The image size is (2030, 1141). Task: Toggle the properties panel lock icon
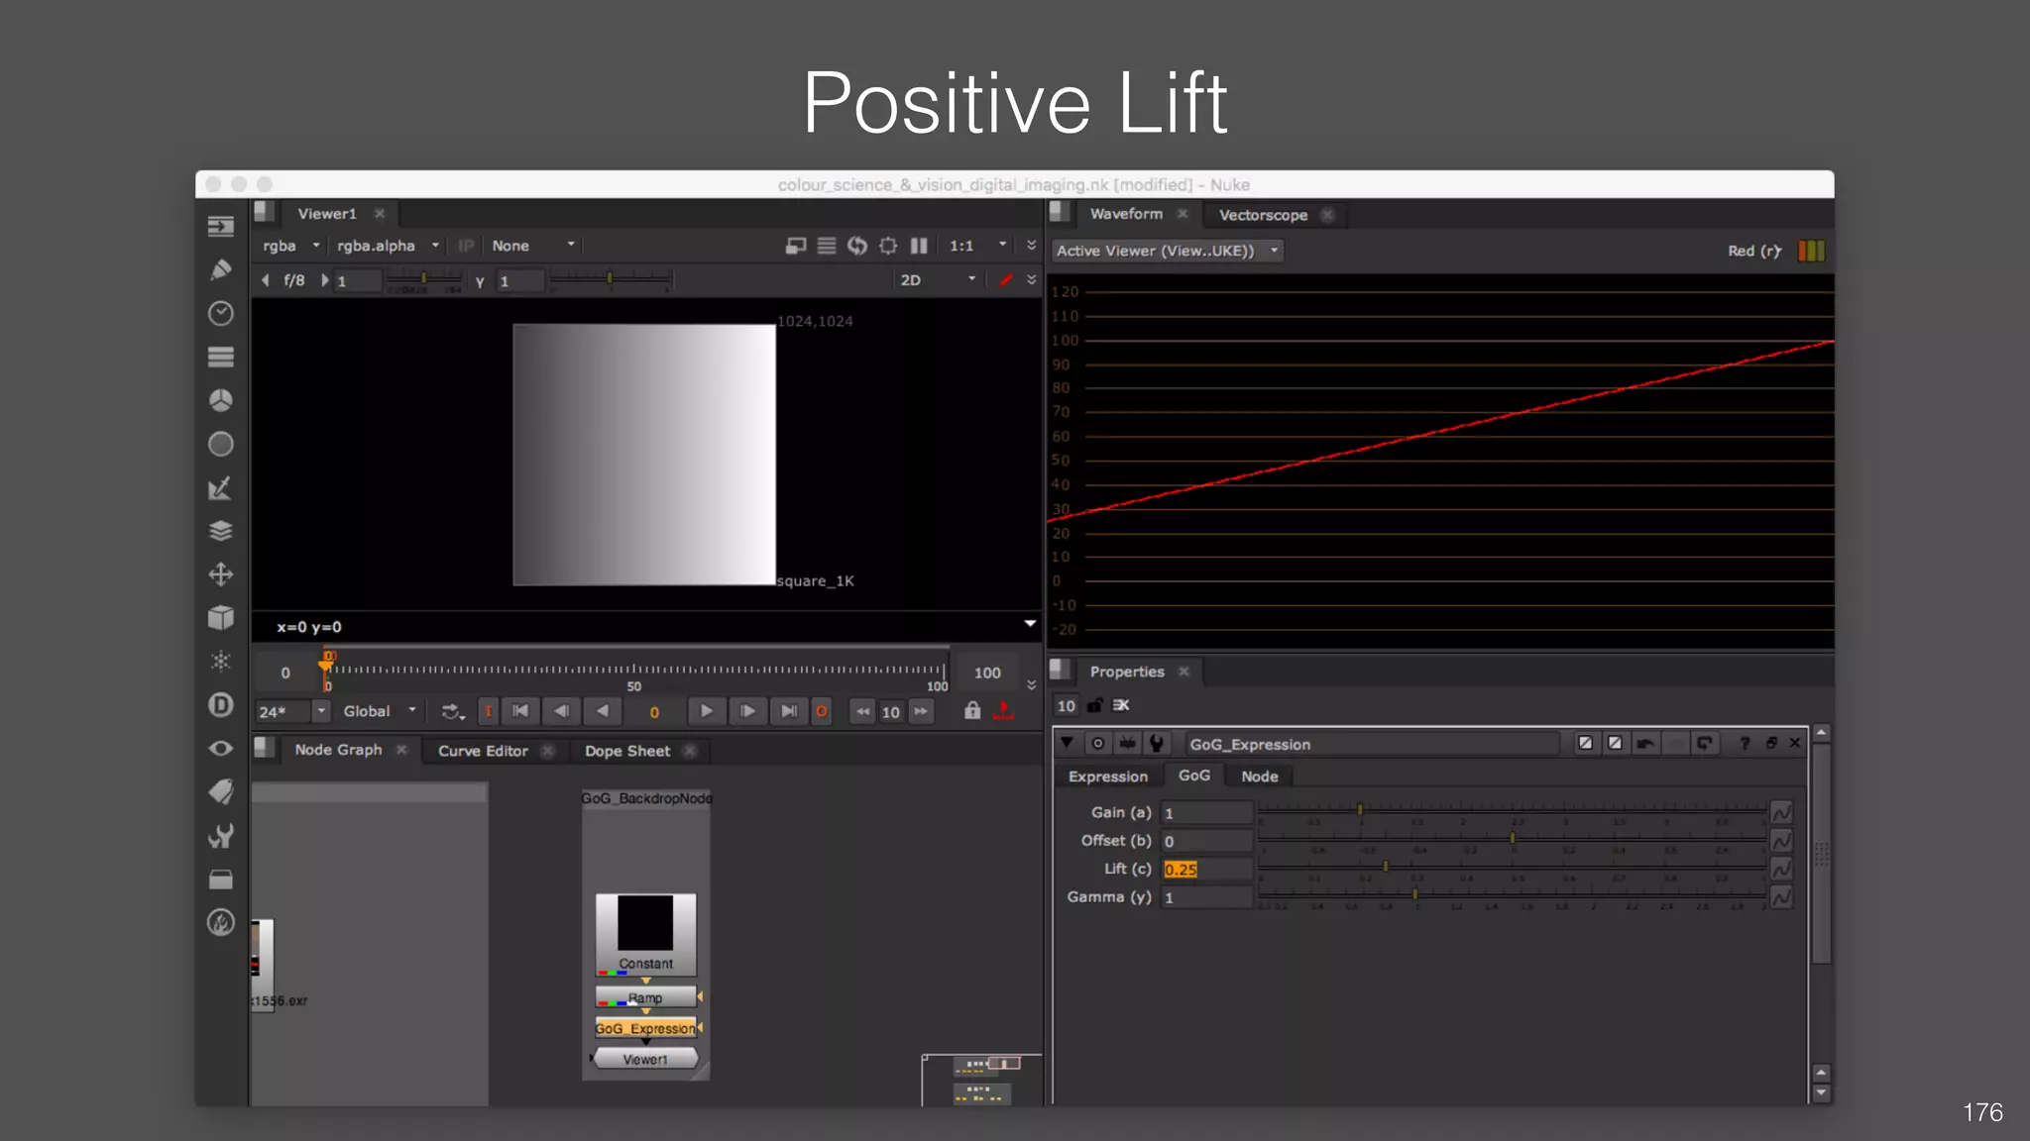(x=1094, y=705)
